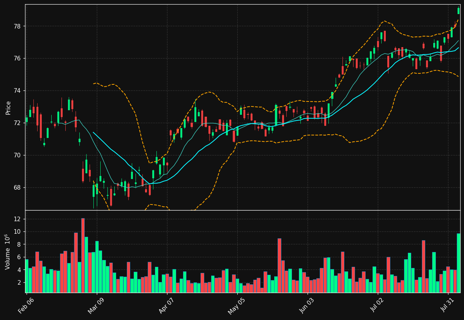
Task: Click the "10" volume axis tick
Action: tap(18, 232)
